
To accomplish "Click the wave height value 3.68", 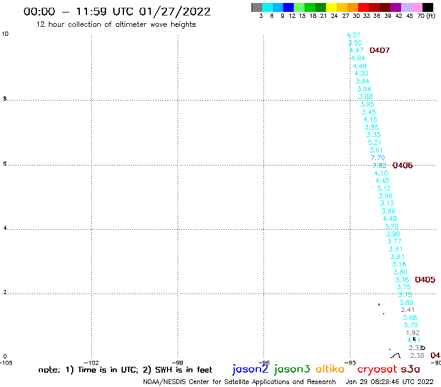I will click(410, 317).
